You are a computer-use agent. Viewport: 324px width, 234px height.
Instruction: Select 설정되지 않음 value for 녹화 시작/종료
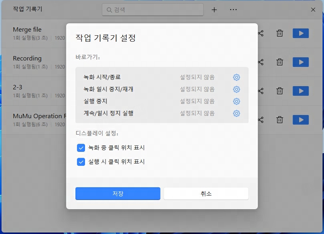coord(197,77)
